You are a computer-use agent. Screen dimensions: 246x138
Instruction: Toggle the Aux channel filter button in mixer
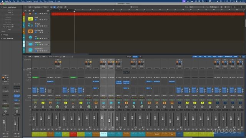coord(205,57)
